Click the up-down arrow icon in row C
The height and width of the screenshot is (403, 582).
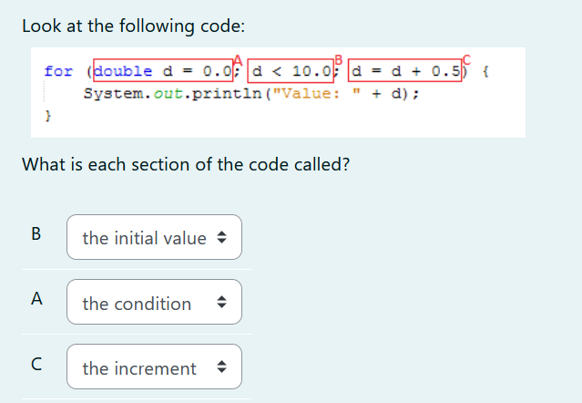point(221,367)
